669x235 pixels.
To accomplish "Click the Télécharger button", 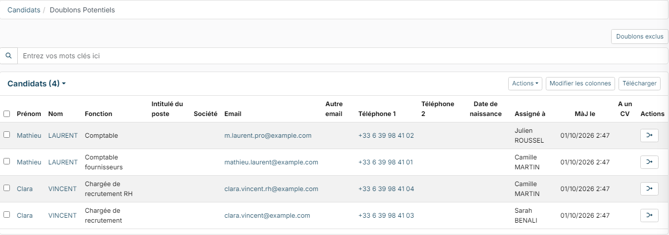I will click(639, 83).
